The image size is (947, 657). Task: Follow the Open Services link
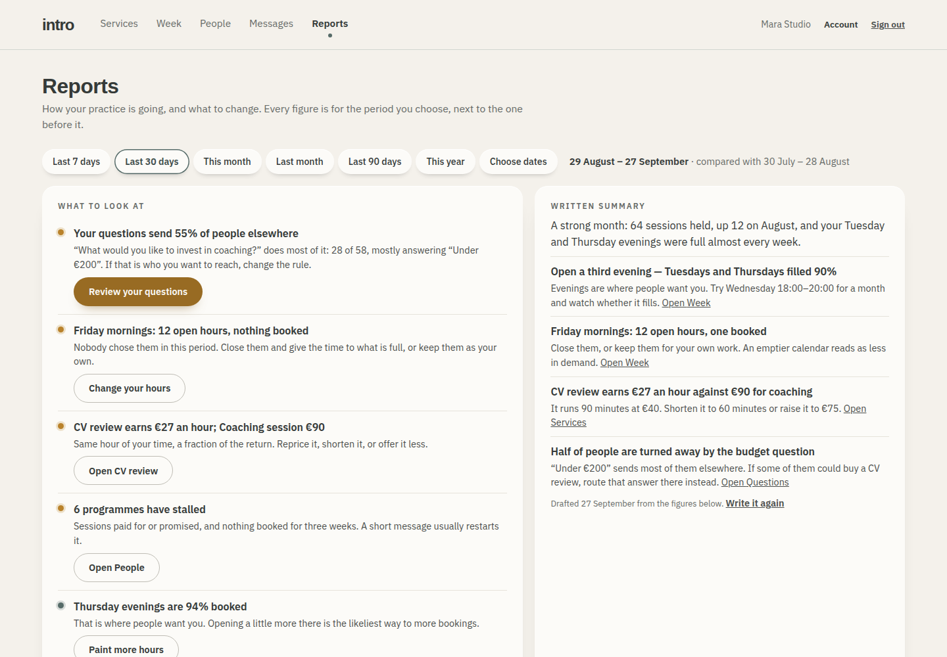(x=854, y=409)
